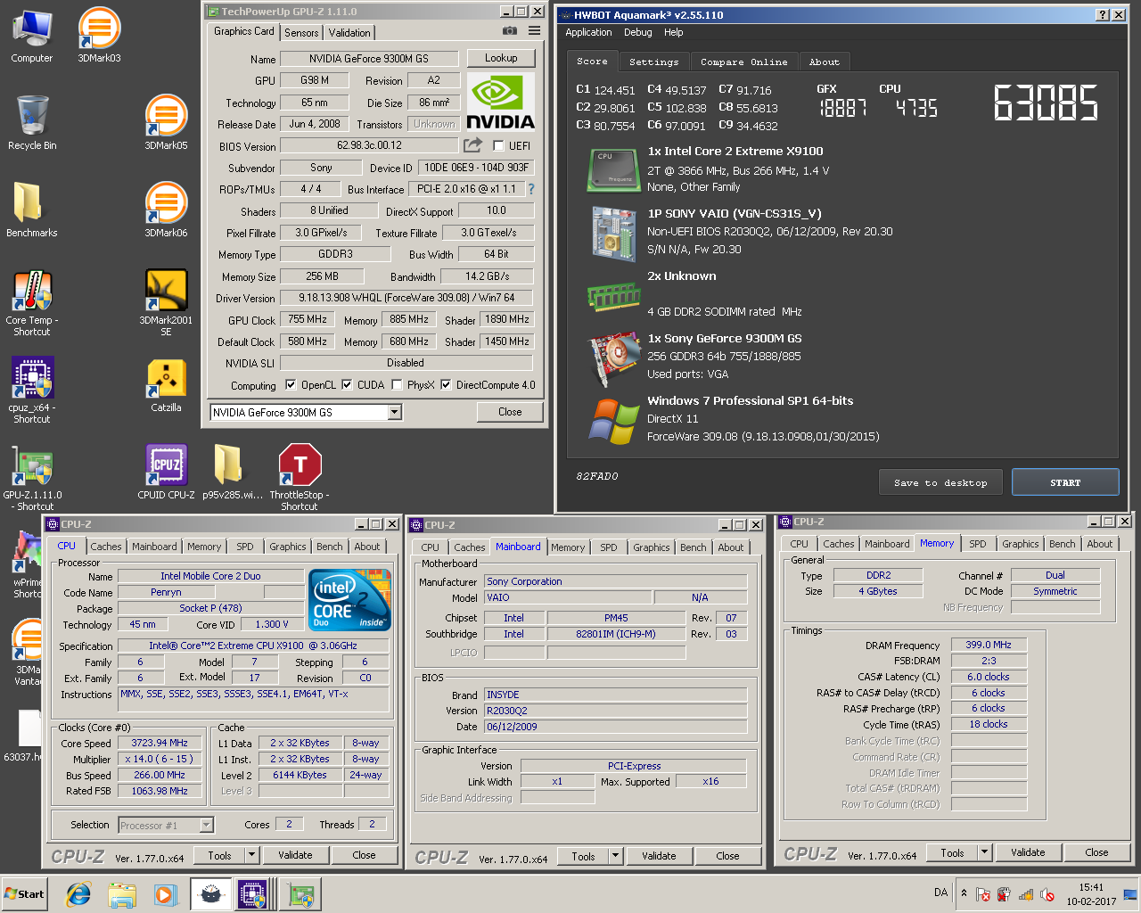Launch the CPUID CPU-Z desktop icon
This screenshot has width=1141, height=913.
tap(166, 473)
